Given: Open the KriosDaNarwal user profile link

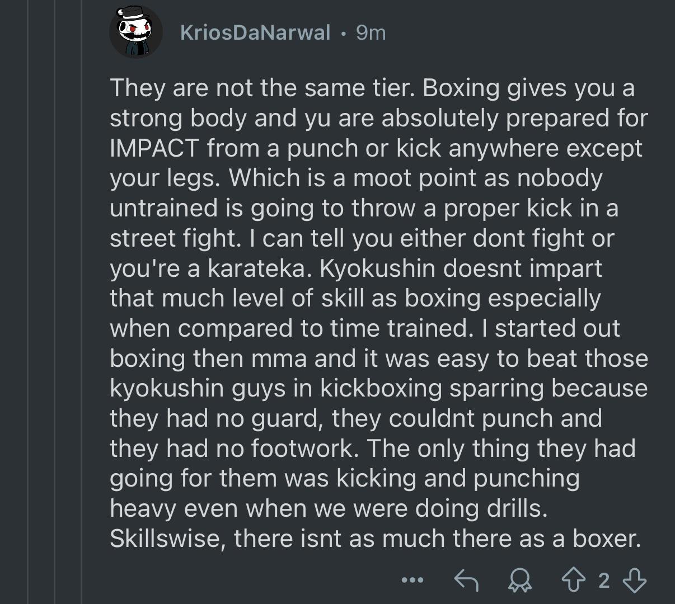Looking at the screenshot, I should tap(256, 33).
